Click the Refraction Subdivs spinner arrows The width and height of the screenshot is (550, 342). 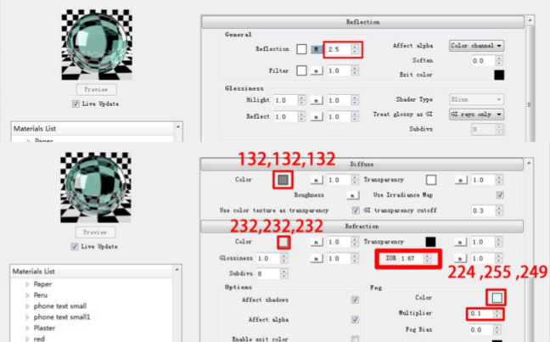(284, 273)
